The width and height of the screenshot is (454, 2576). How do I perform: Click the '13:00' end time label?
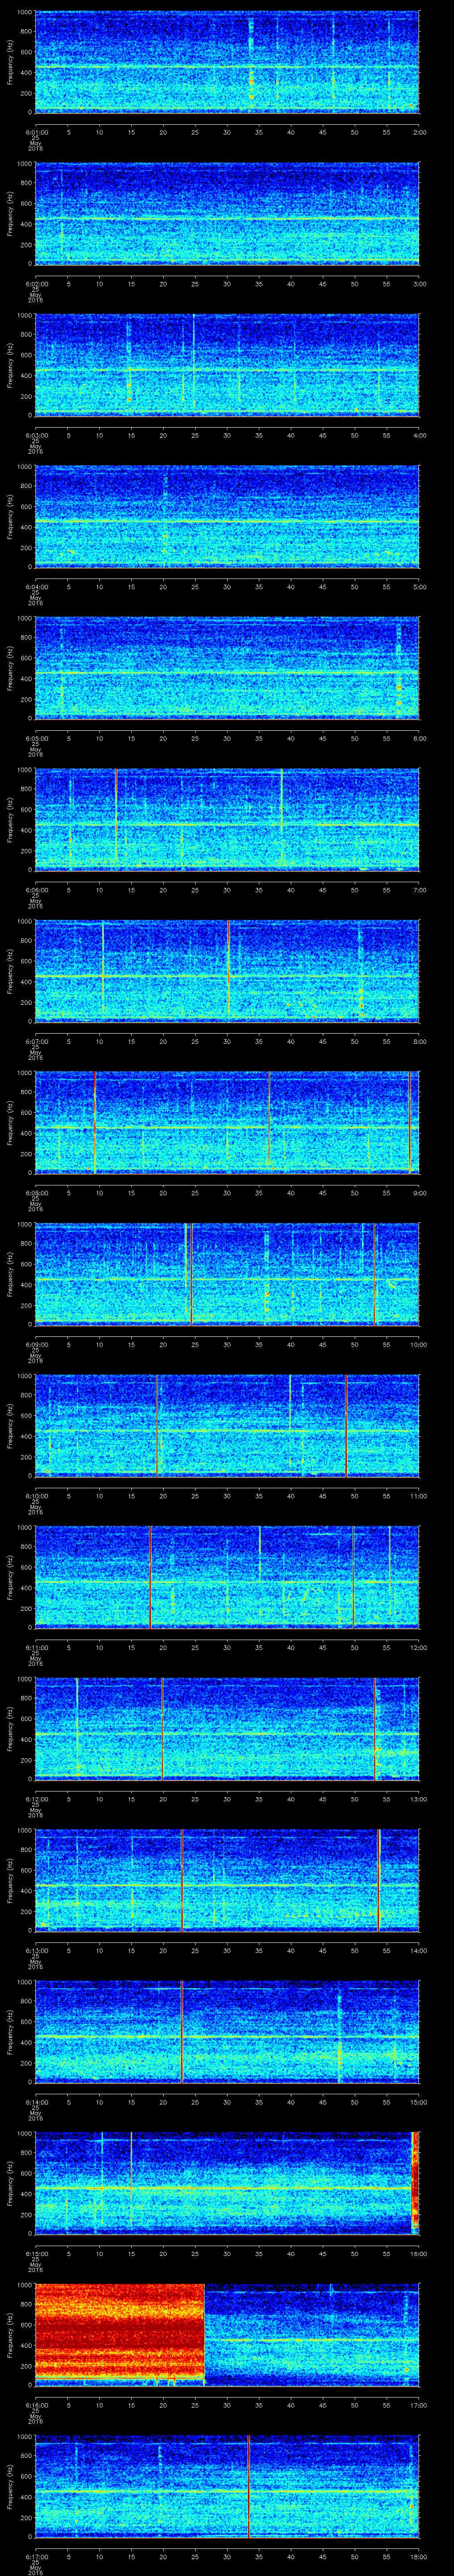419,1798
